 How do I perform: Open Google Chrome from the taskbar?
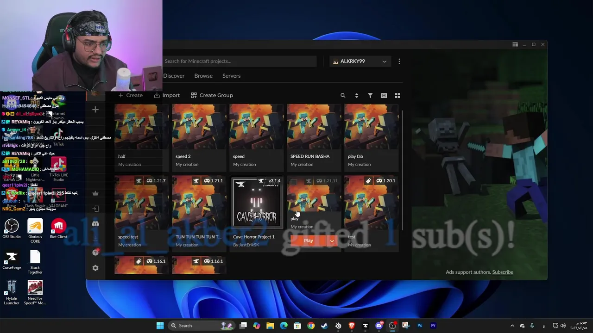(311, 326)
